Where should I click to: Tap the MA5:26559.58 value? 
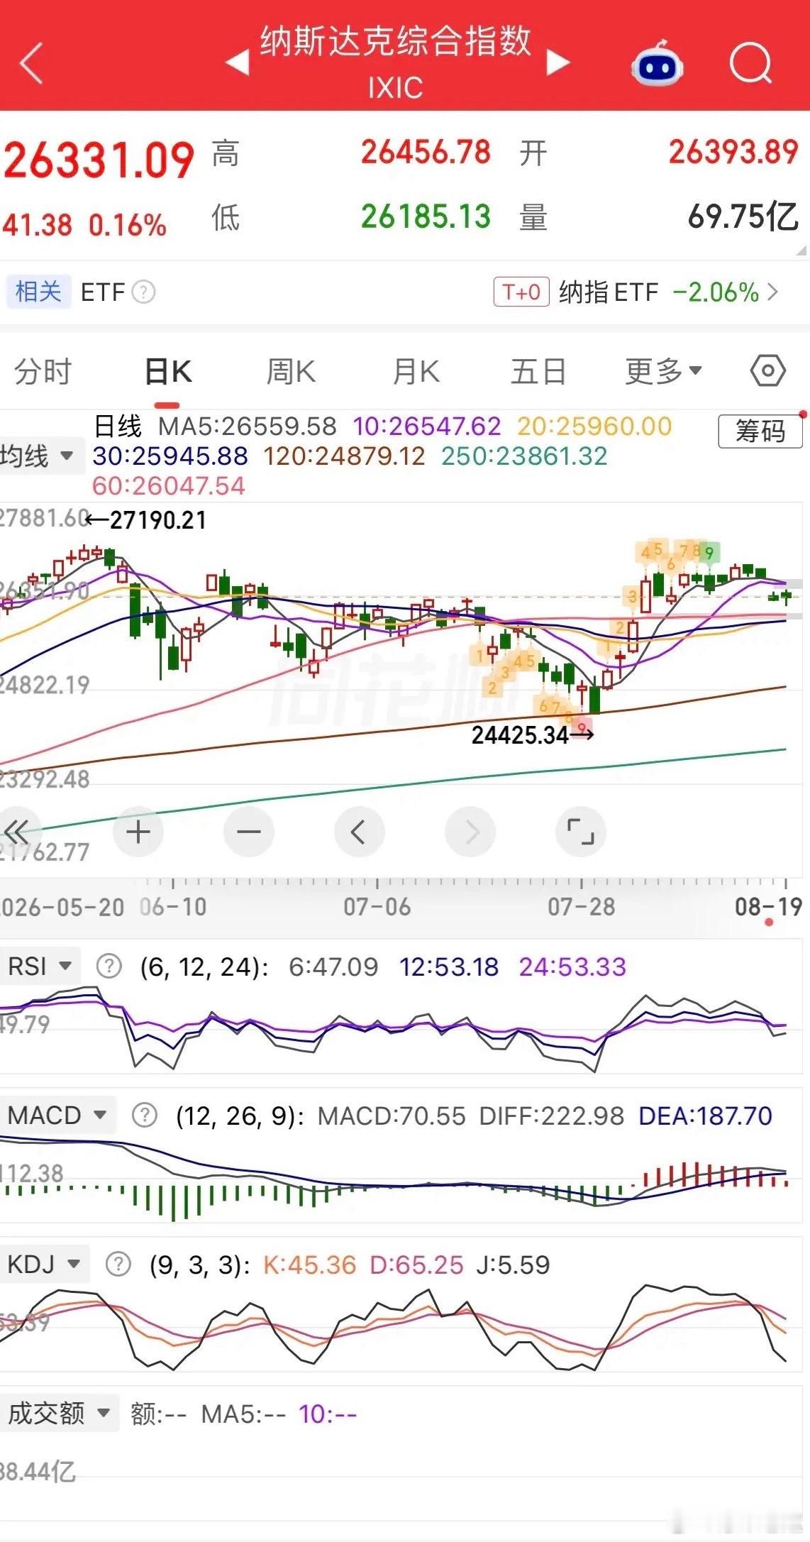tap(248, 426)
